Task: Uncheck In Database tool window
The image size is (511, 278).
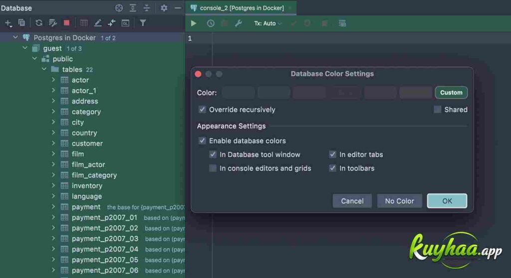Action: click(x=213, y=154)
